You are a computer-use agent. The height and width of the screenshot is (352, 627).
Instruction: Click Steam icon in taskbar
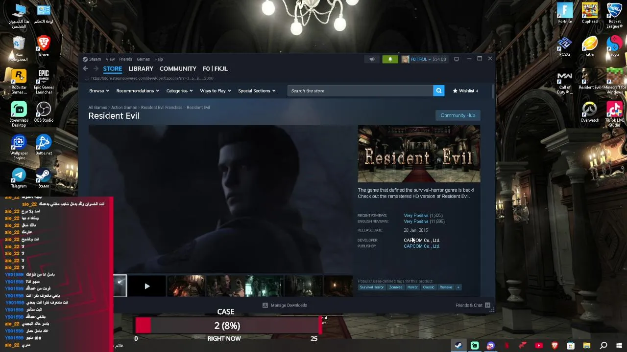[458, 346]
